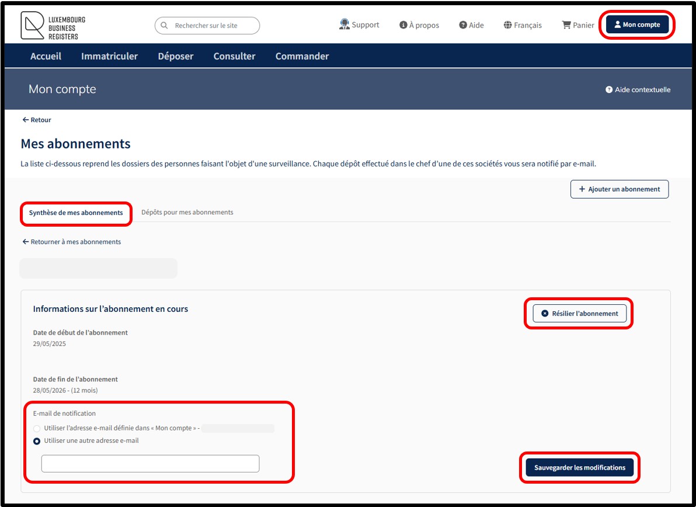
Task: Click the Retour back arrow link
Action: (x=37, y=120)
